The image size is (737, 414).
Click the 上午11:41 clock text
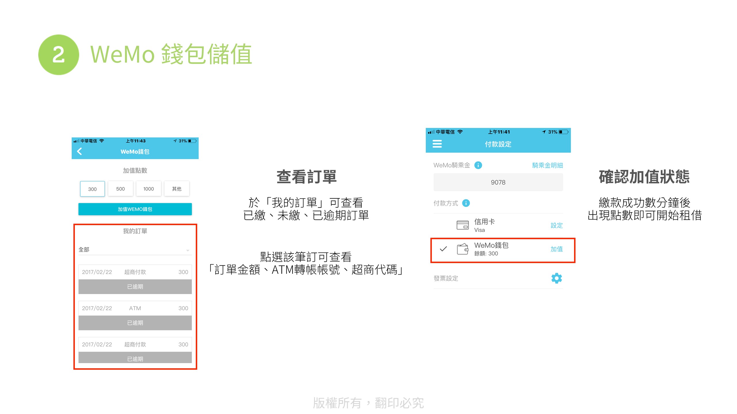point(499,132)
